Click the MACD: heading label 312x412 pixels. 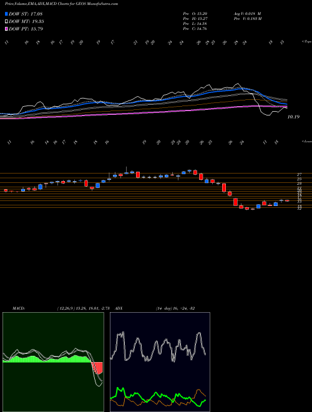(18, 308)
